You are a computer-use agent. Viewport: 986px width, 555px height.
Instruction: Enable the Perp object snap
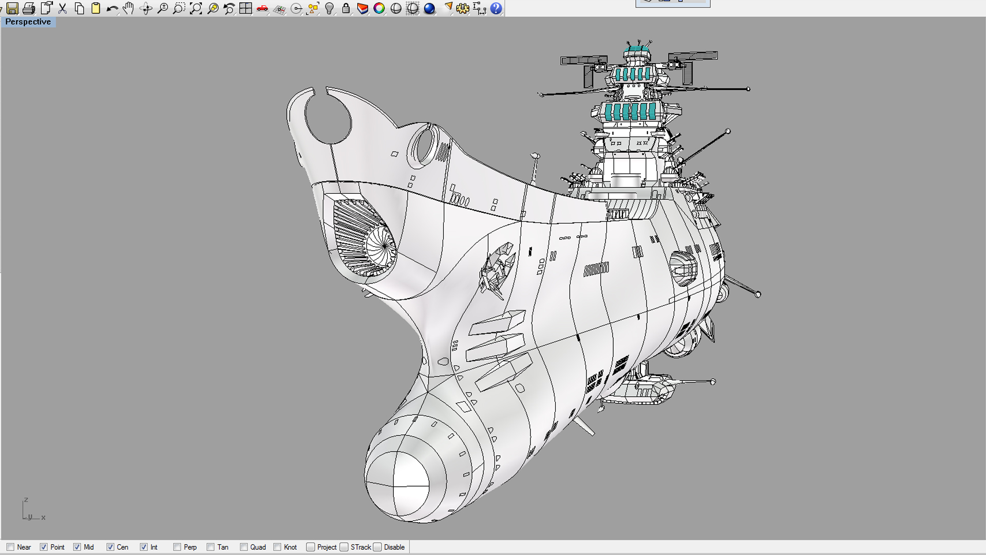click(x=177, y=547)
